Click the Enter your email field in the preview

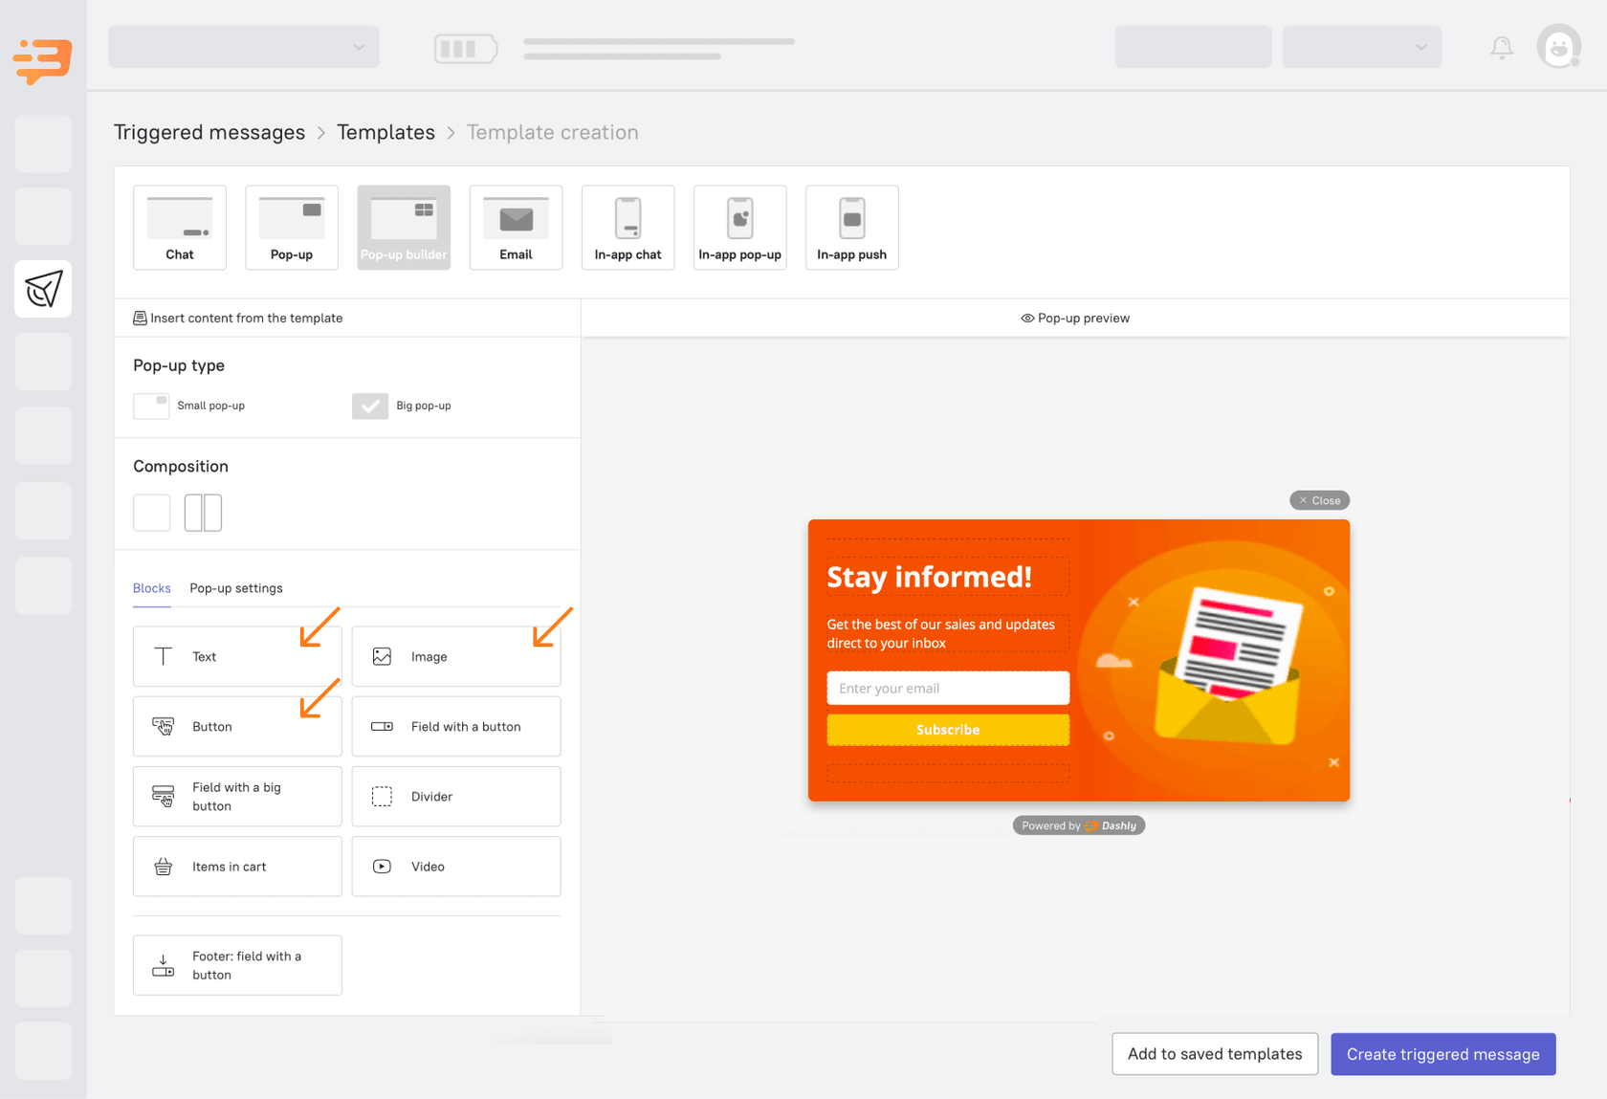[x=947, y=688]
